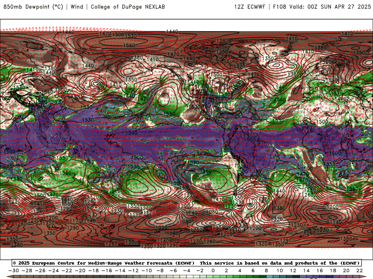Click the positive 18 label on the colour scale
The width and height of the screenshot is (373, 279).
click(x=333, y=271)
